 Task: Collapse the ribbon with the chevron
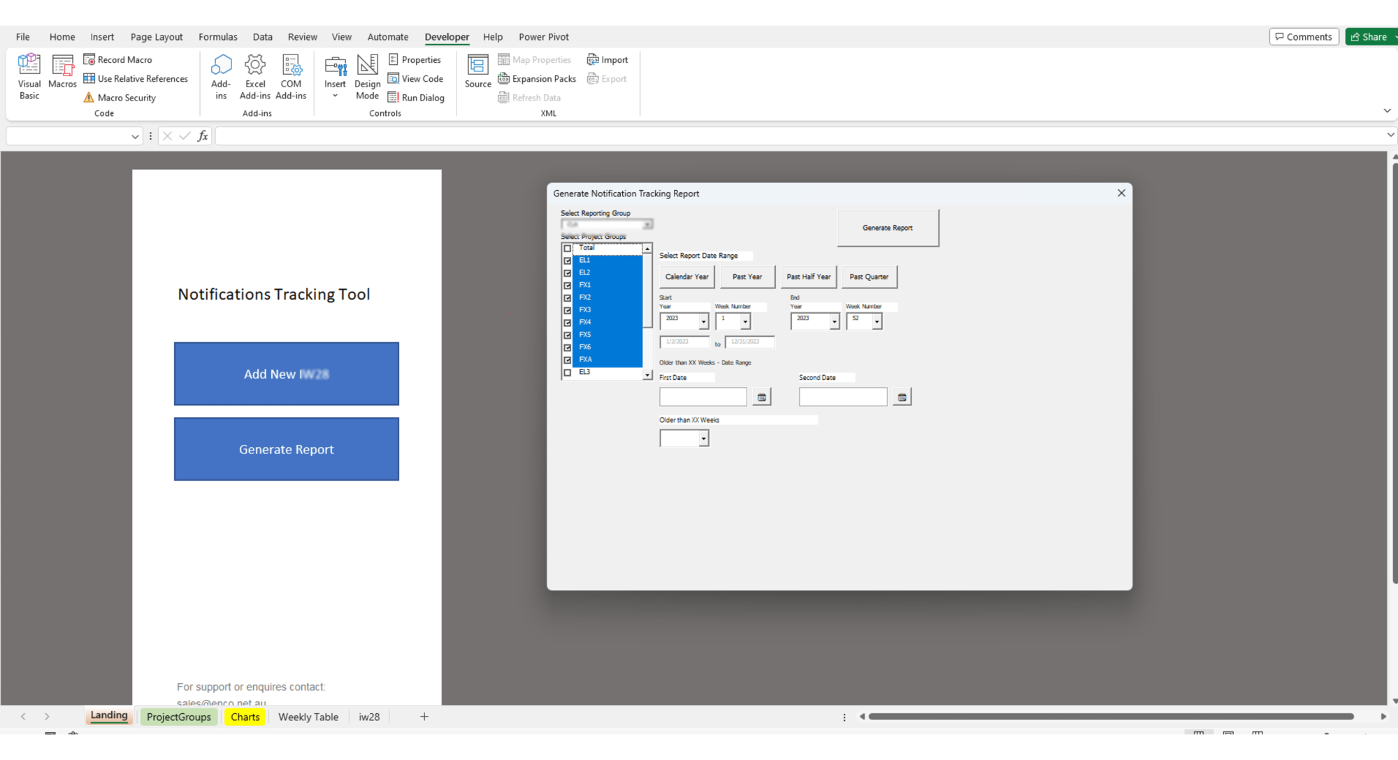click(1387, 110)
